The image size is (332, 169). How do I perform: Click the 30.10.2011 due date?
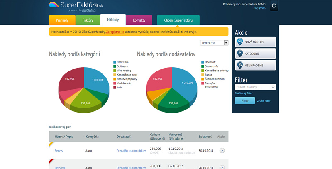point(206,151)
